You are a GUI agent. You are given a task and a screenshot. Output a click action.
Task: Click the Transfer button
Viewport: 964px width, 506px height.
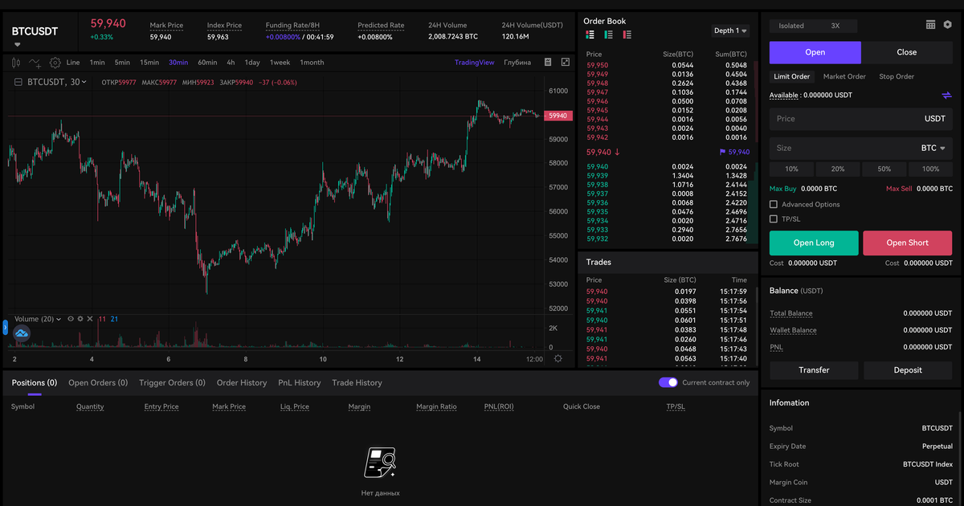[814, 370]
